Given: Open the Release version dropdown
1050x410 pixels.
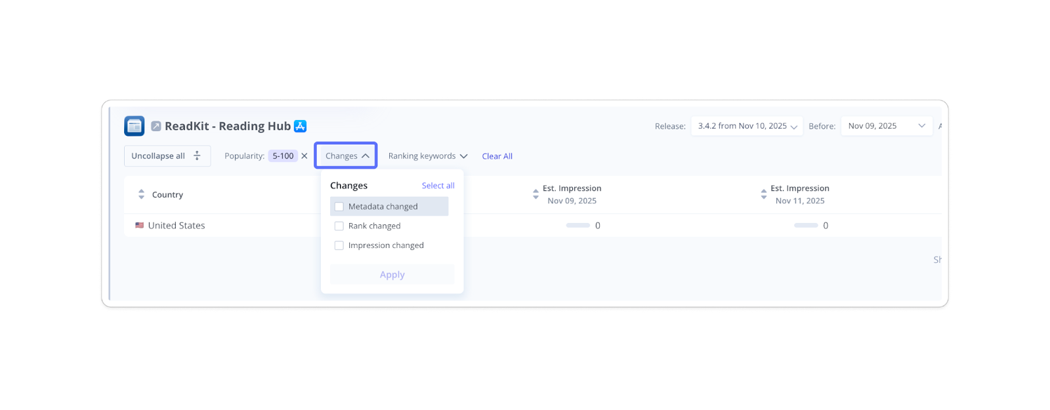Looking at the screenshot, I should (747, 126).
